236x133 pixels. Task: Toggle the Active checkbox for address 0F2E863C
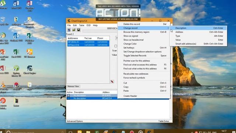click(69, 95)
